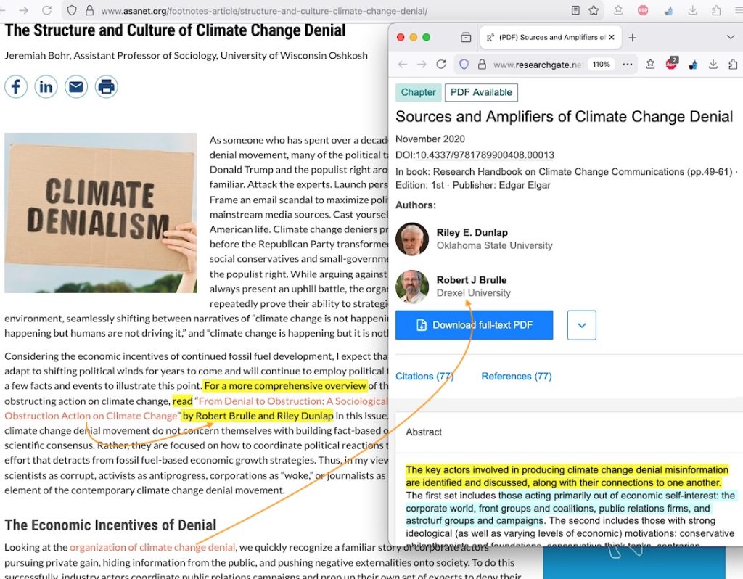Open downloads panel in ResearchGate window
Screen dimensions: 743x579
713,65
